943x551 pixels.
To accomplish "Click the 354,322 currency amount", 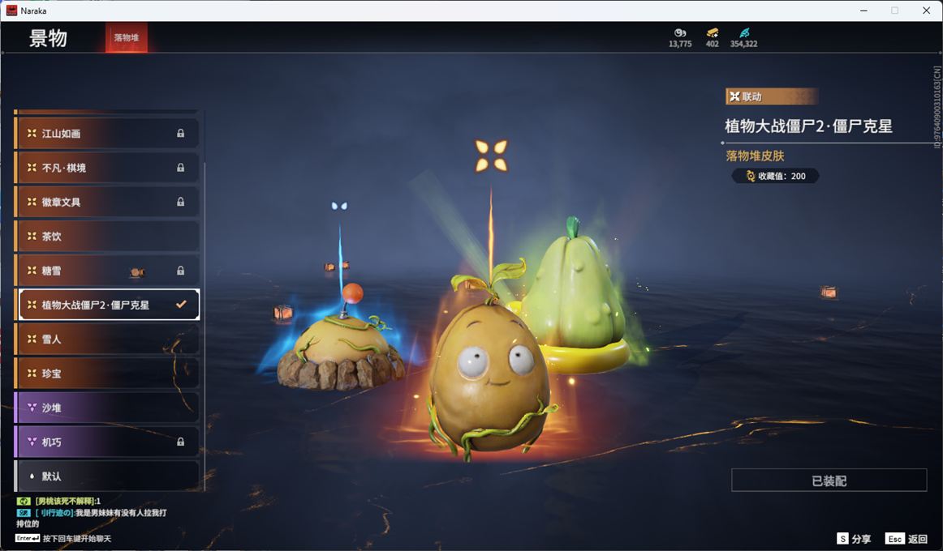I will (744, 44).
